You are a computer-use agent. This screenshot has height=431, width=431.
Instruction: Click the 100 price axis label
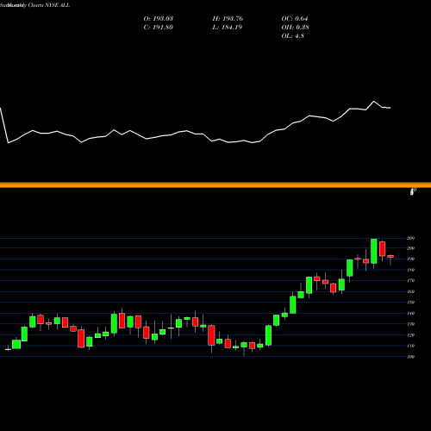coord(410,357)
